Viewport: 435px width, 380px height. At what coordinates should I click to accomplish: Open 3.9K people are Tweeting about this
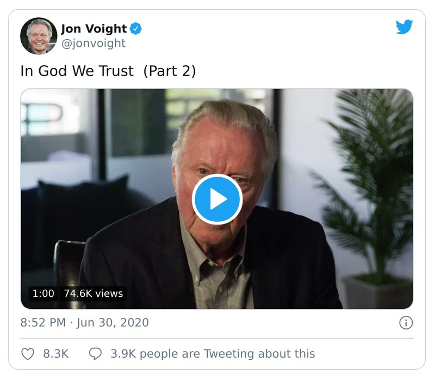click(x=213, y=354)
